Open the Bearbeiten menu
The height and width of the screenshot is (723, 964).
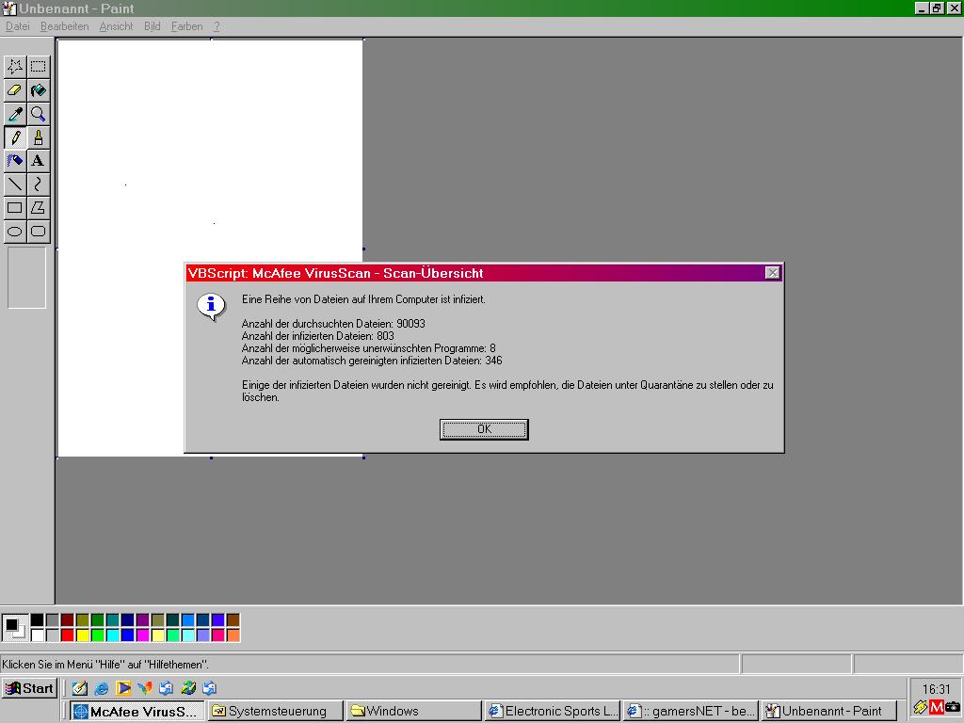click(x=65, y=26)
